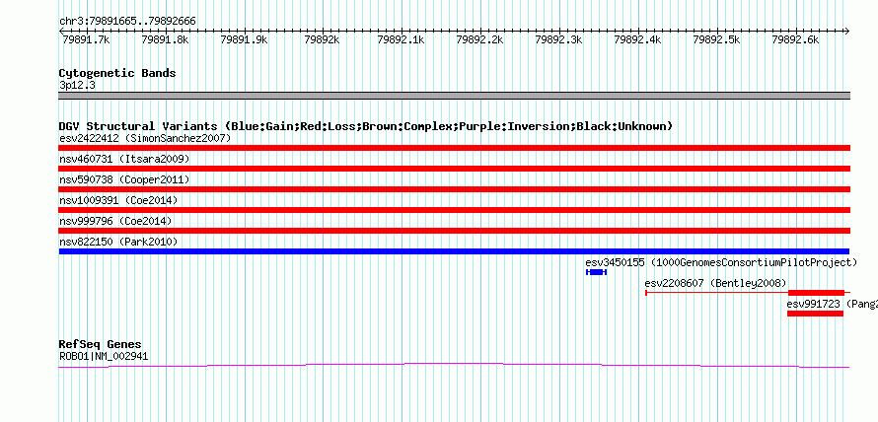The image size is (878, 422).
Task: Click the 79892.6k ruler tick label
Action: coord(796,39)
